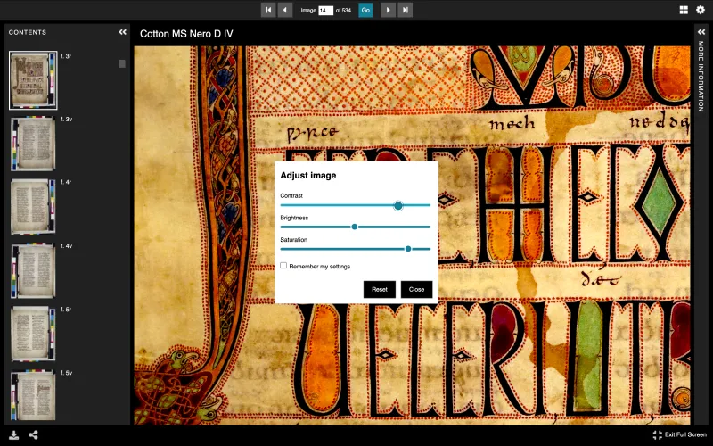The height and width of the screenshot is (446, 713).
Task: Focus the image number input field
Action: 325,10
